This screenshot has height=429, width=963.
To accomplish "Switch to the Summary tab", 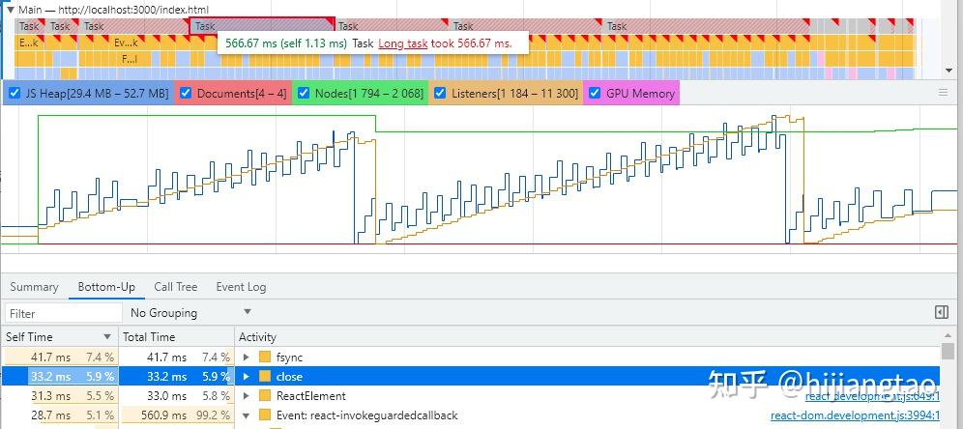I will [34, 287].
